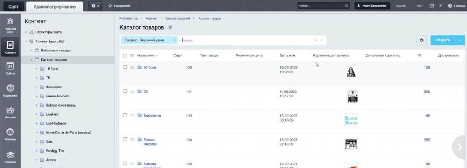Open action menu for 16 Тонн row
The width and height of the screenshot is (467, 168).
tap(132, 67)
